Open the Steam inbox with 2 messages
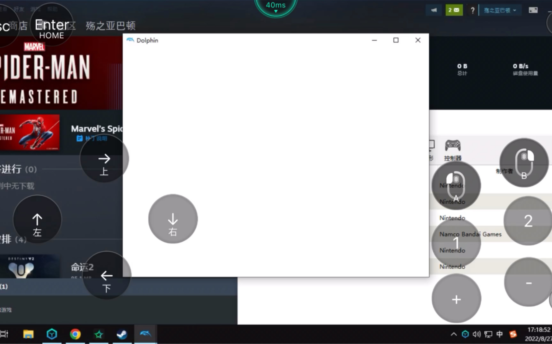Image resolution: width=552 pixels, height=344 pixels. coord(454,10)
